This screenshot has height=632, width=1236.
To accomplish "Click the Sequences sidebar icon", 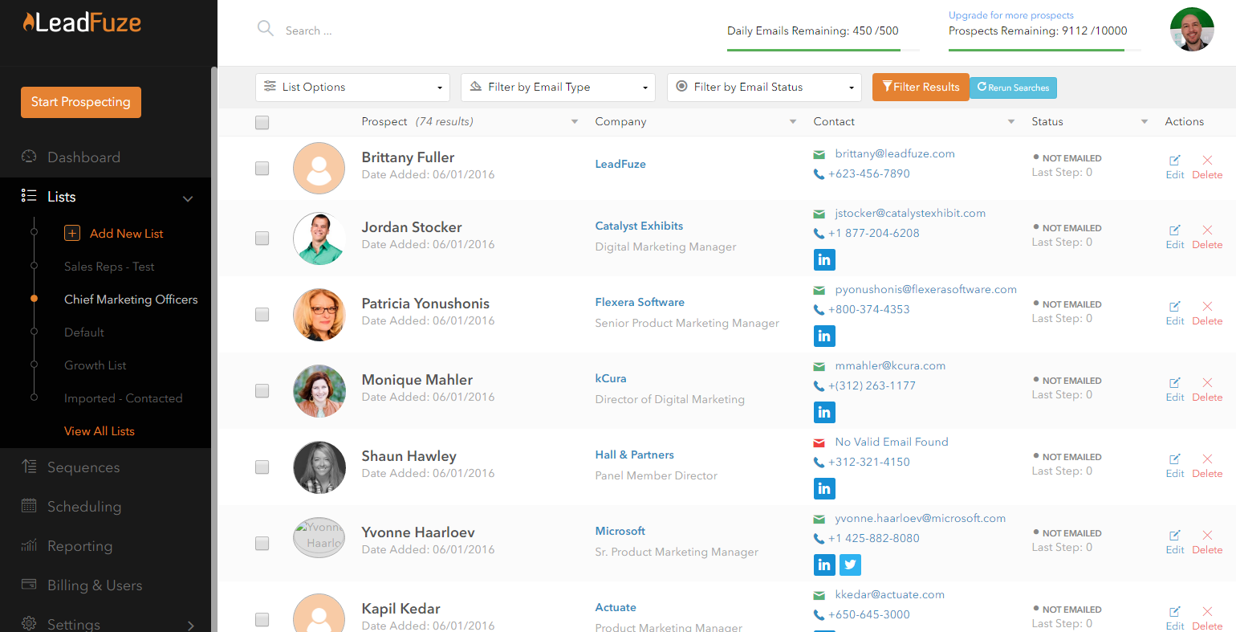I will pyautogui.click(x=29, y=467).
